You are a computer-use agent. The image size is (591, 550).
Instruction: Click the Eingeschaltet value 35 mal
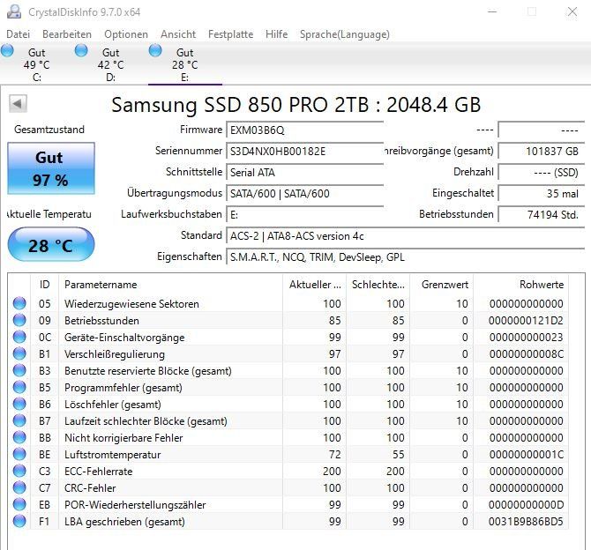pos(542,194)
